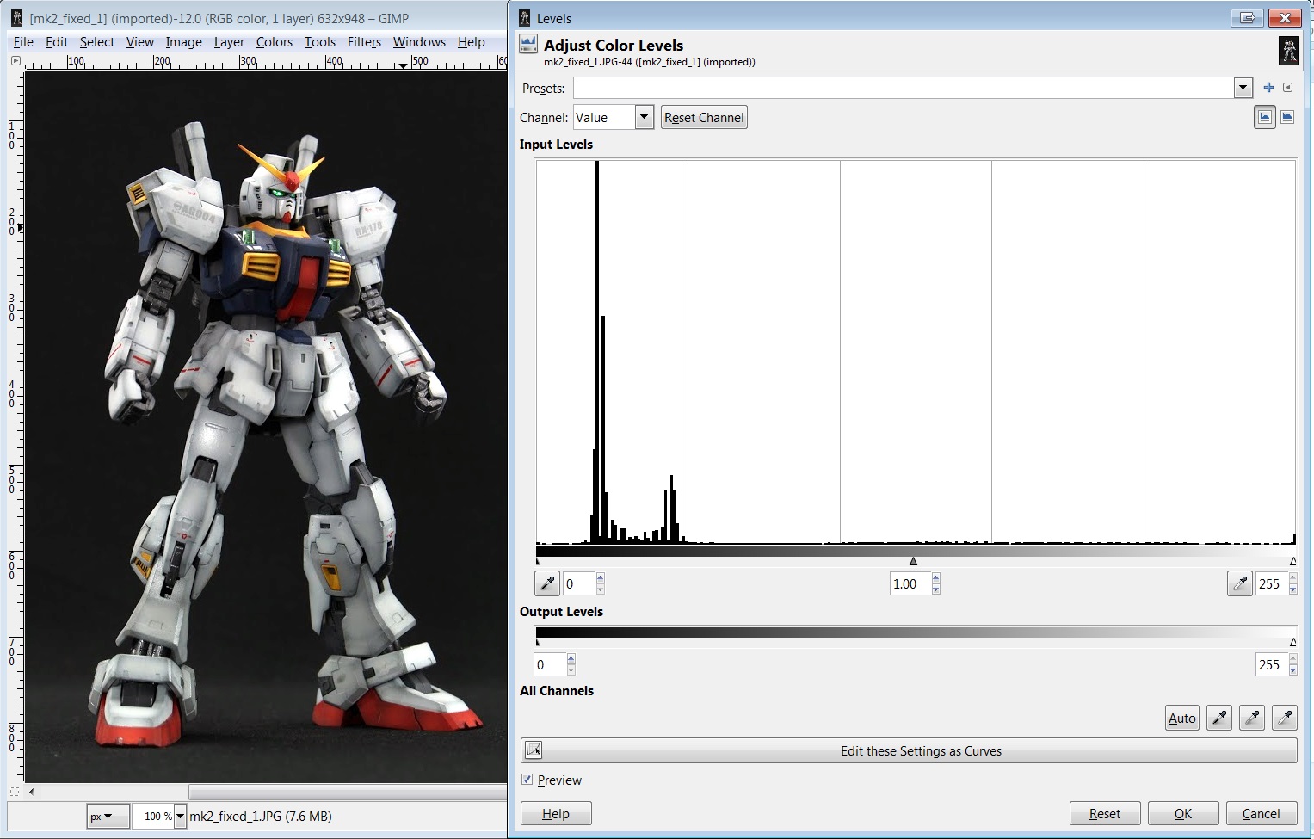Open the Channel dropdown
1314x839 pixels.
tap(645, 118)
